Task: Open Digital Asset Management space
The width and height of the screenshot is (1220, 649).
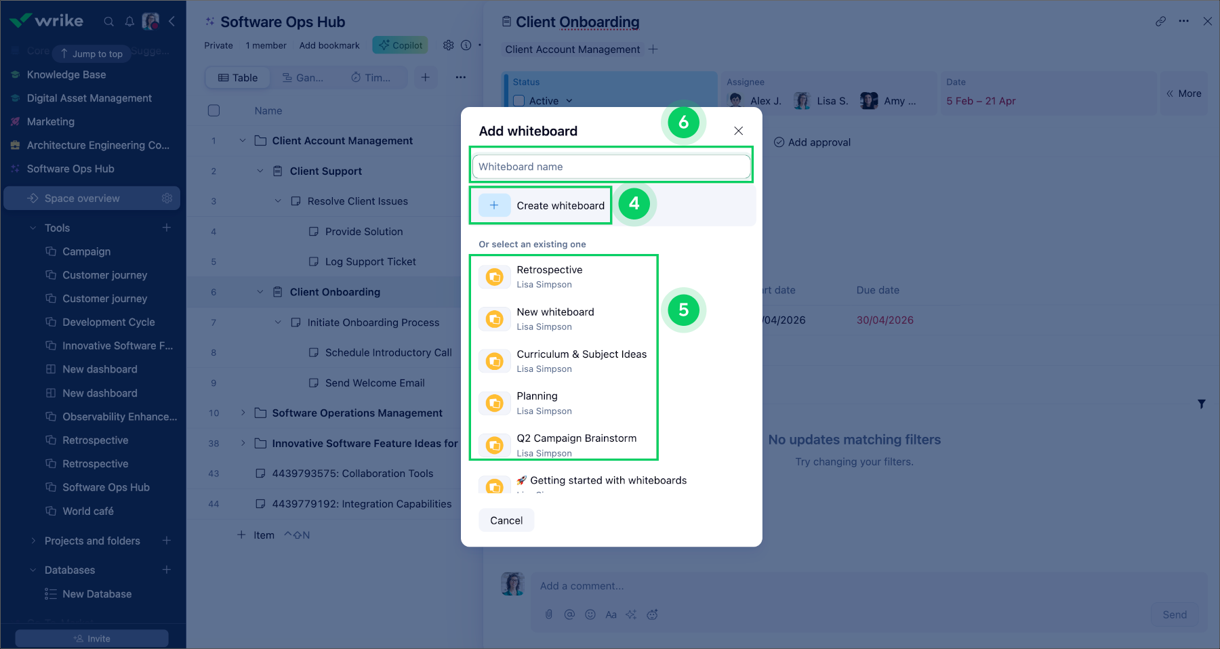Action: [x=89, y=98]
